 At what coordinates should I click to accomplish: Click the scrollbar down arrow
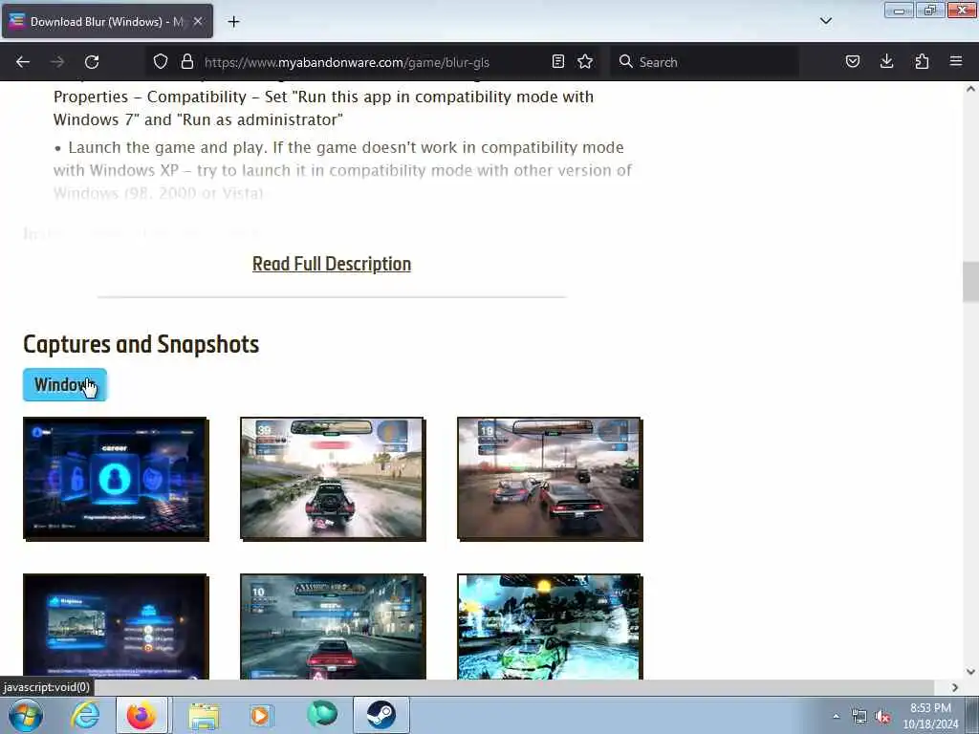click(x=970, y=672)
